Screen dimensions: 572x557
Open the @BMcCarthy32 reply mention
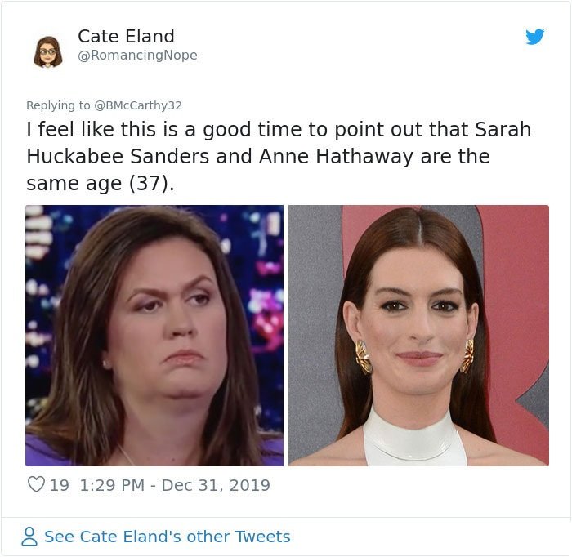(138, 105)
